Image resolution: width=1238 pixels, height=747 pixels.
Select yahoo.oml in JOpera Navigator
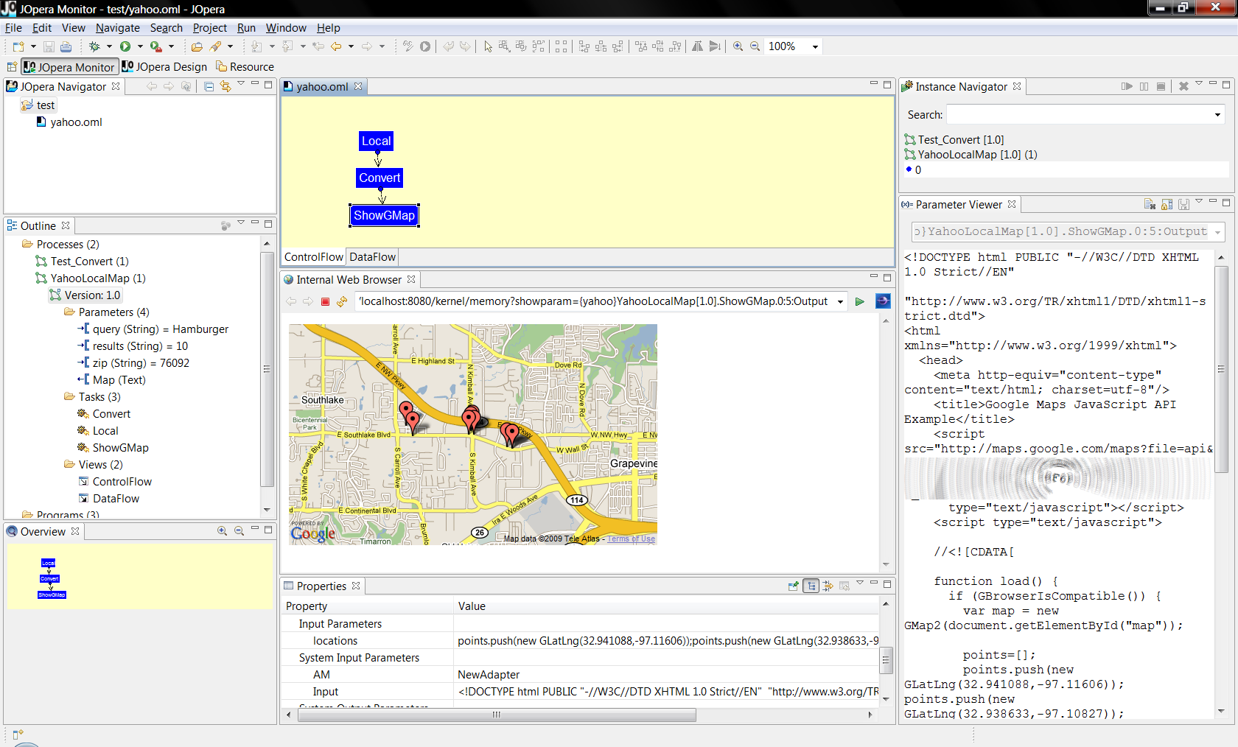69,122
